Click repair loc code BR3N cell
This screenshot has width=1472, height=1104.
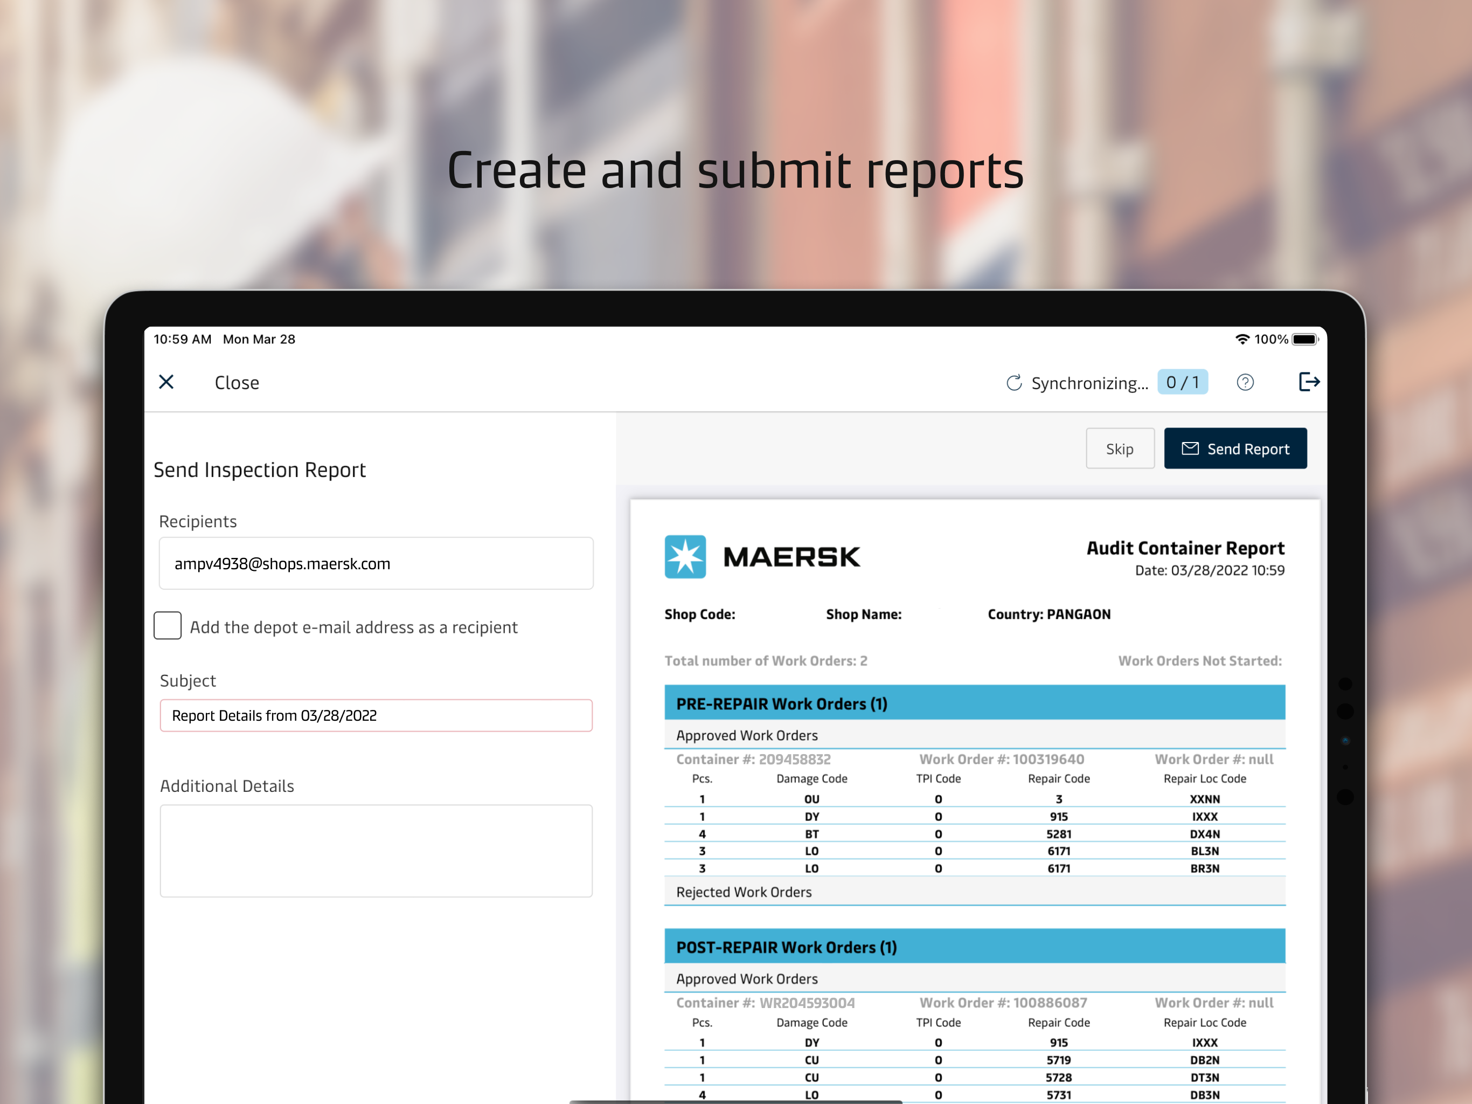click(x=1204, y=868)
